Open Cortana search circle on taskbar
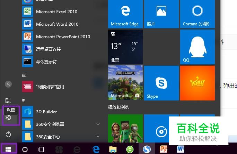Image resolution: width=237 pixels, height=154 pixels. tap(25, 149)
